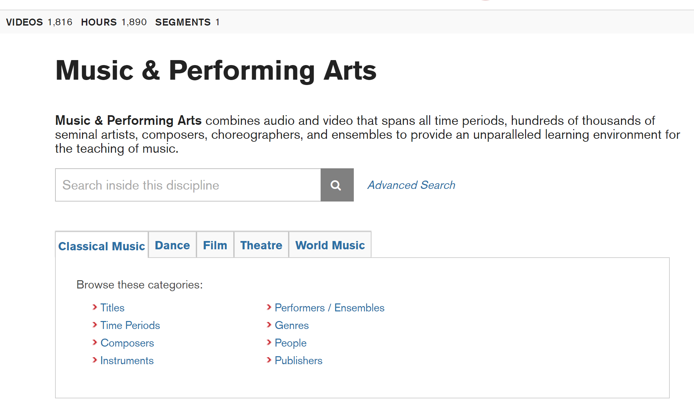Open the Time Periods category link

click(130, 325)
